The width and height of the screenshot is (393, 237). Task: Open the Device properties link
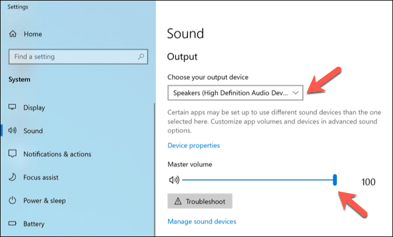tap(194, 145)
